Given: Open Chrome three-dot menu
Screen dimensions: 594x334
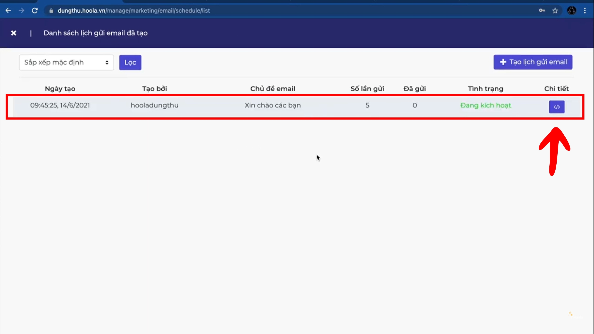Looking at the screenshot, I should click(x=585, y=11).
